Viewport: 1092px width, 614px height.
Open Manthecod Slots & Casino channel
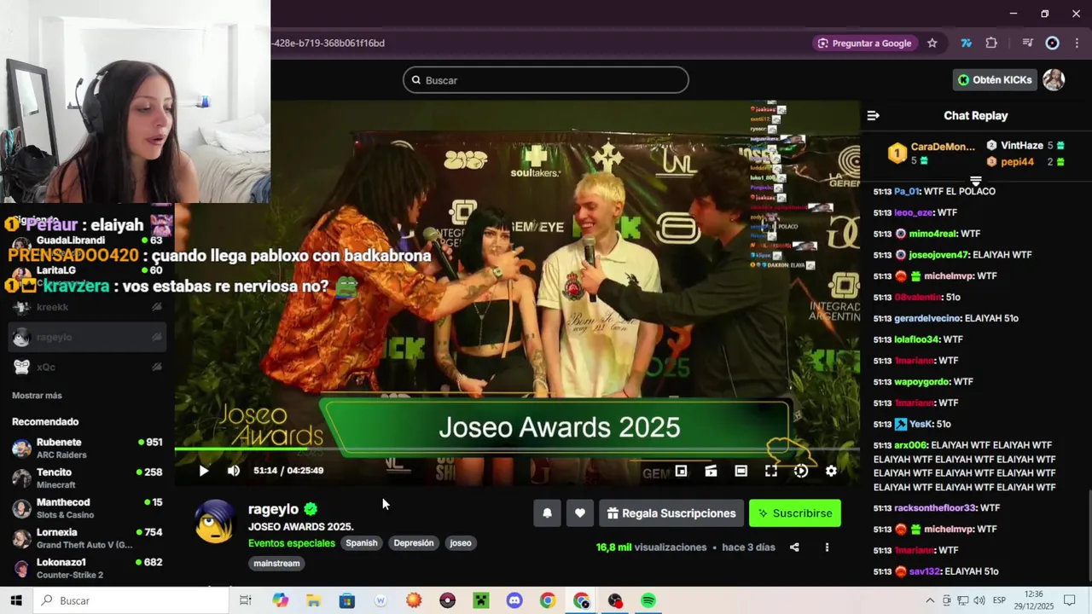pyautogui.click(x=88, y=508)
